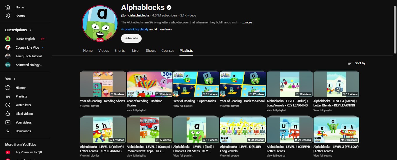Open the LEVEL 2 (Orange) Phonics Next Steps thumbnail
Screen dimensions: 397x160
coord(149,130)
